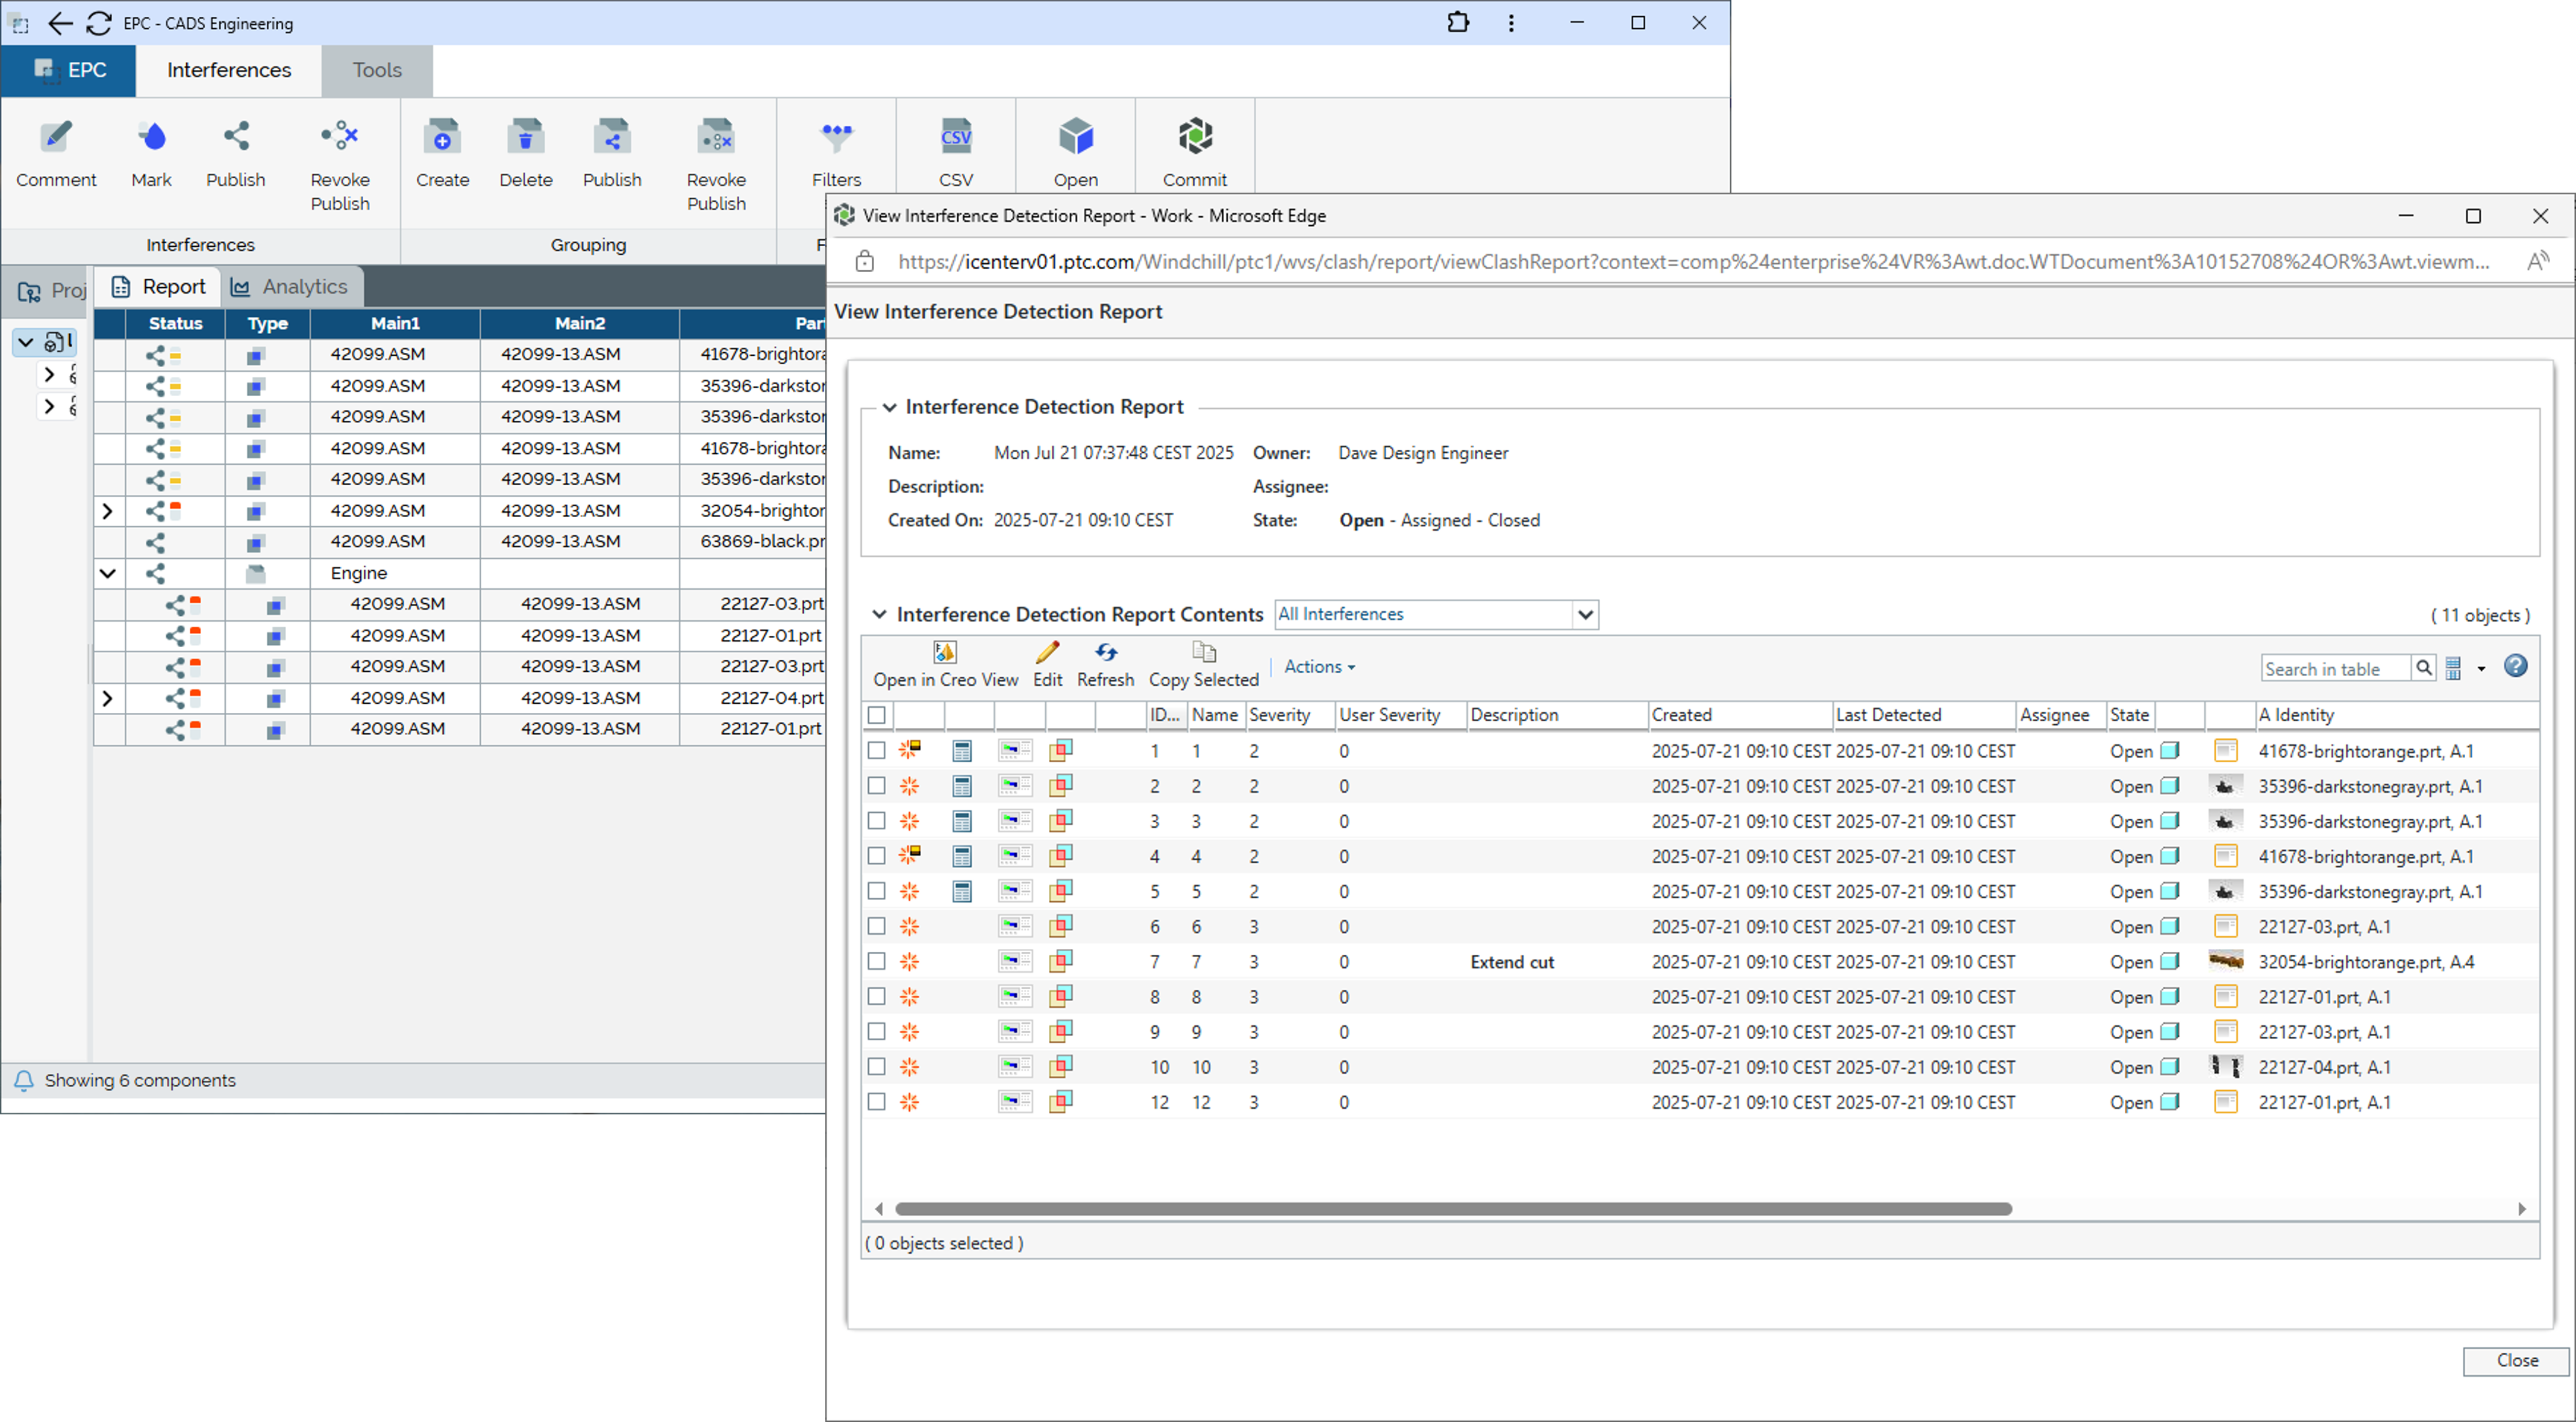Click the Edit pencil icon in report toolbar
This screenshot has height=1422, width=2576.
[1047, 653]
